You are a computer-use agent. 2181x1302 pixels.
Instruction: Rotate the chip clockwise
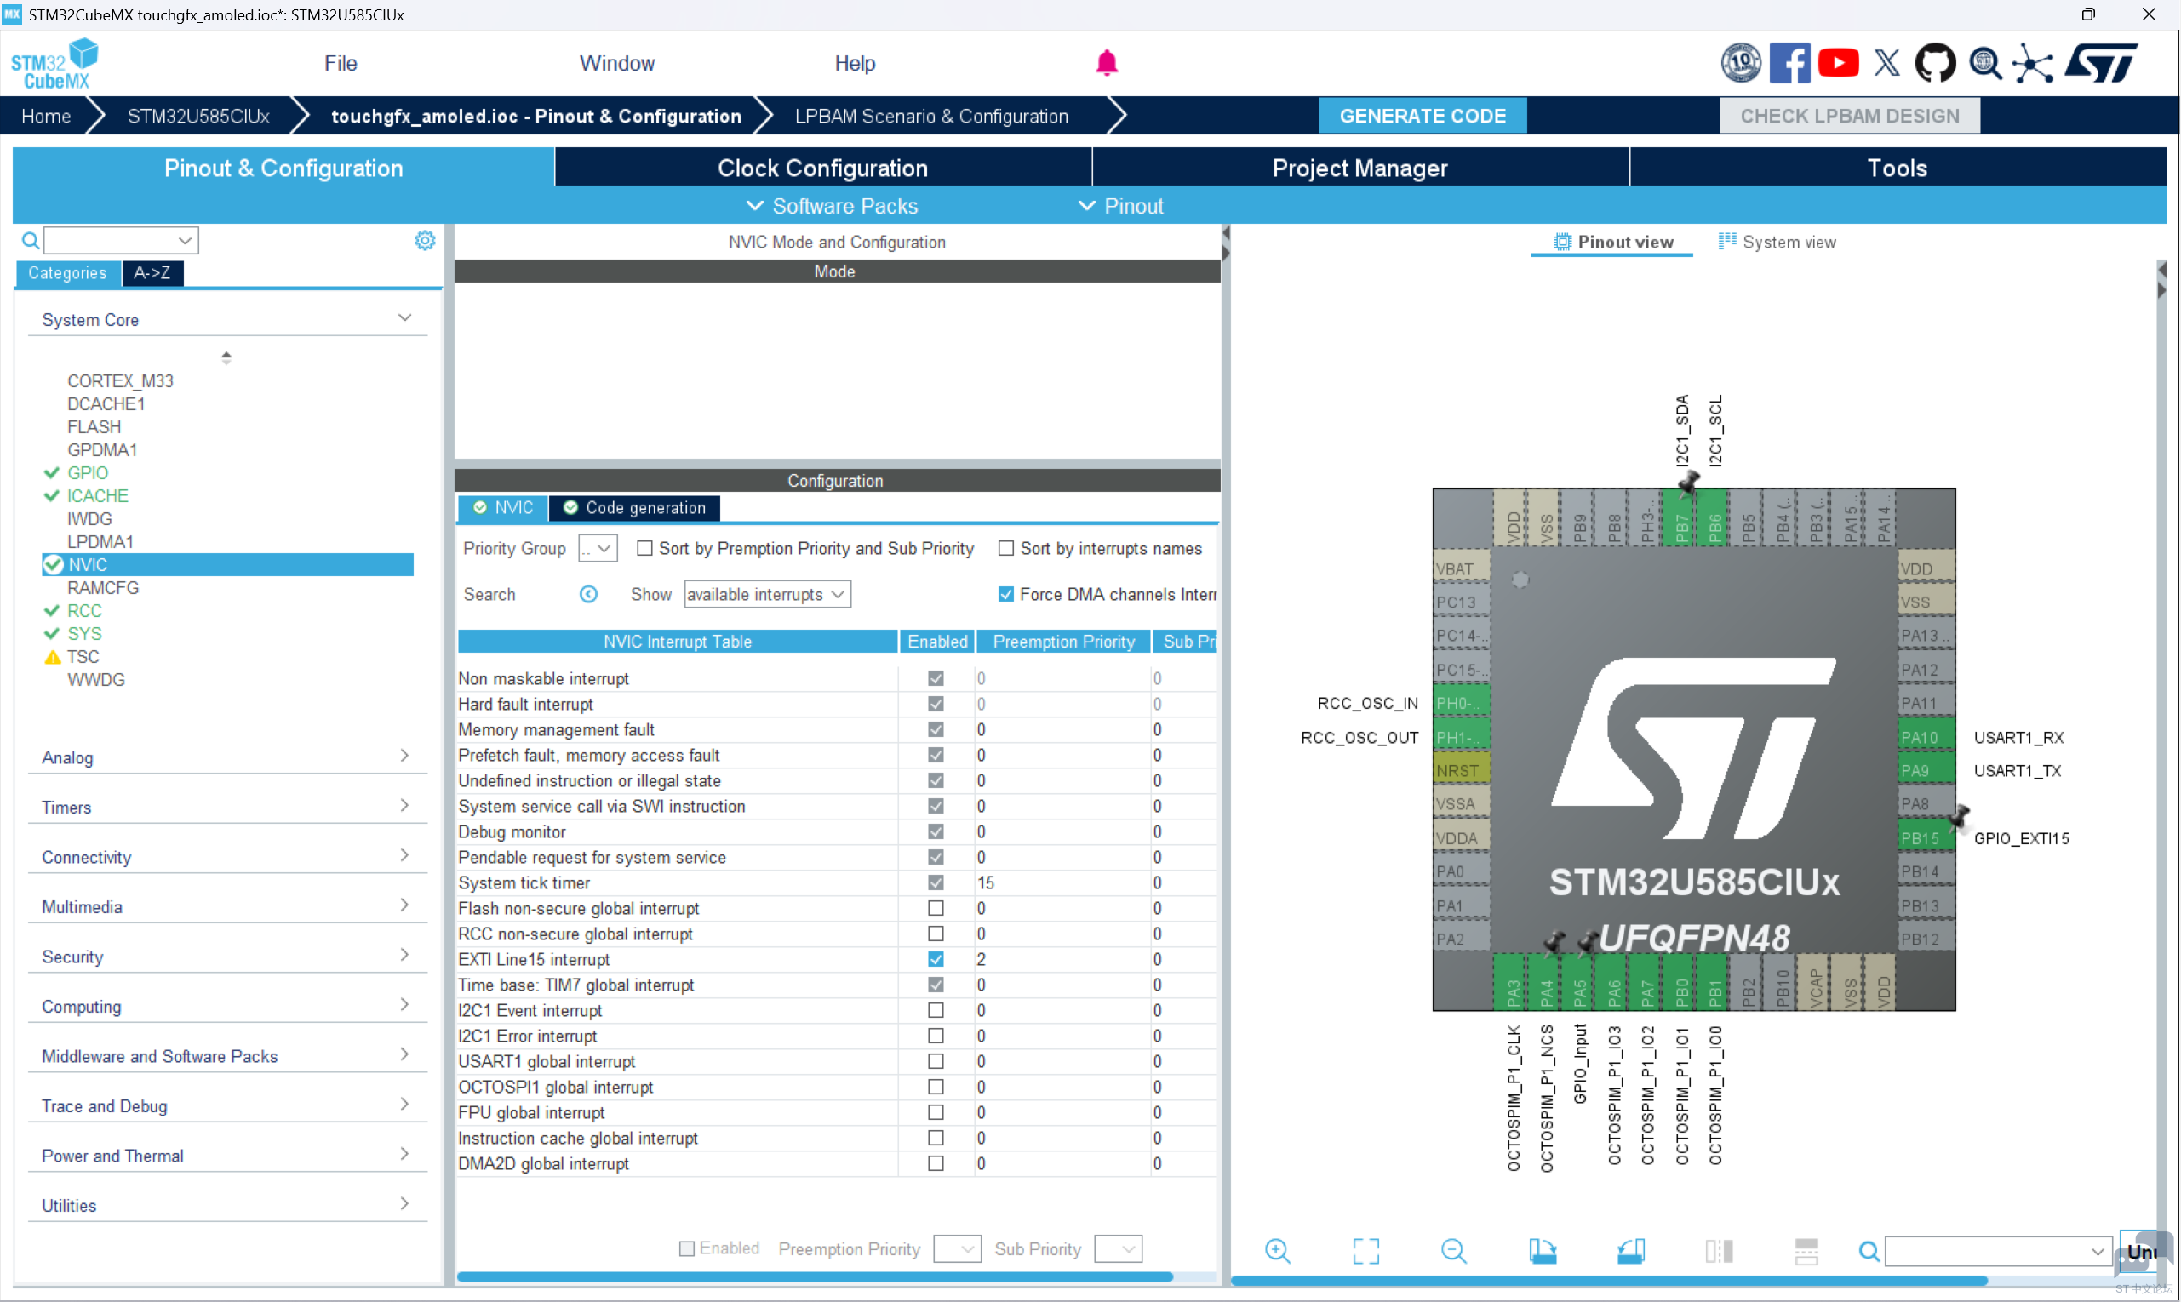[x=1542, y=1251]
